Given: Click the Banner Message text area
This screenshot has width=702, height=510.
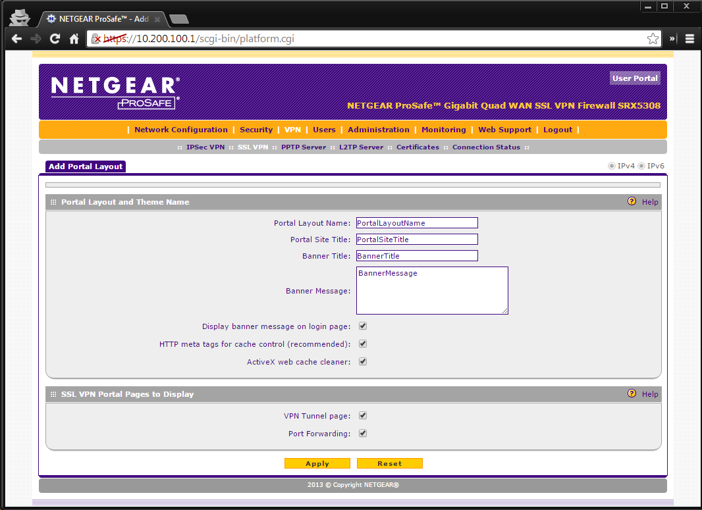Looking at the screenshot, I should (x=432, y=291).
